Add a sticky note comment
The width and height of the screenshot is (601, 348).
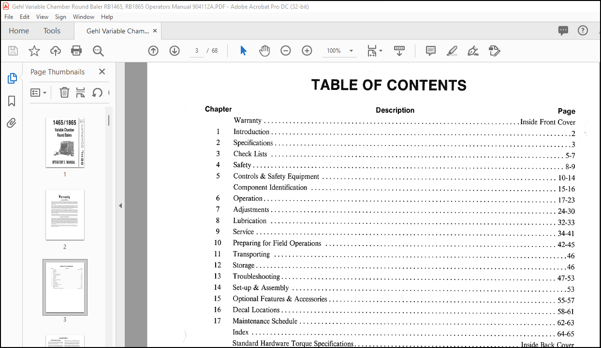click(x=431, y=51)
